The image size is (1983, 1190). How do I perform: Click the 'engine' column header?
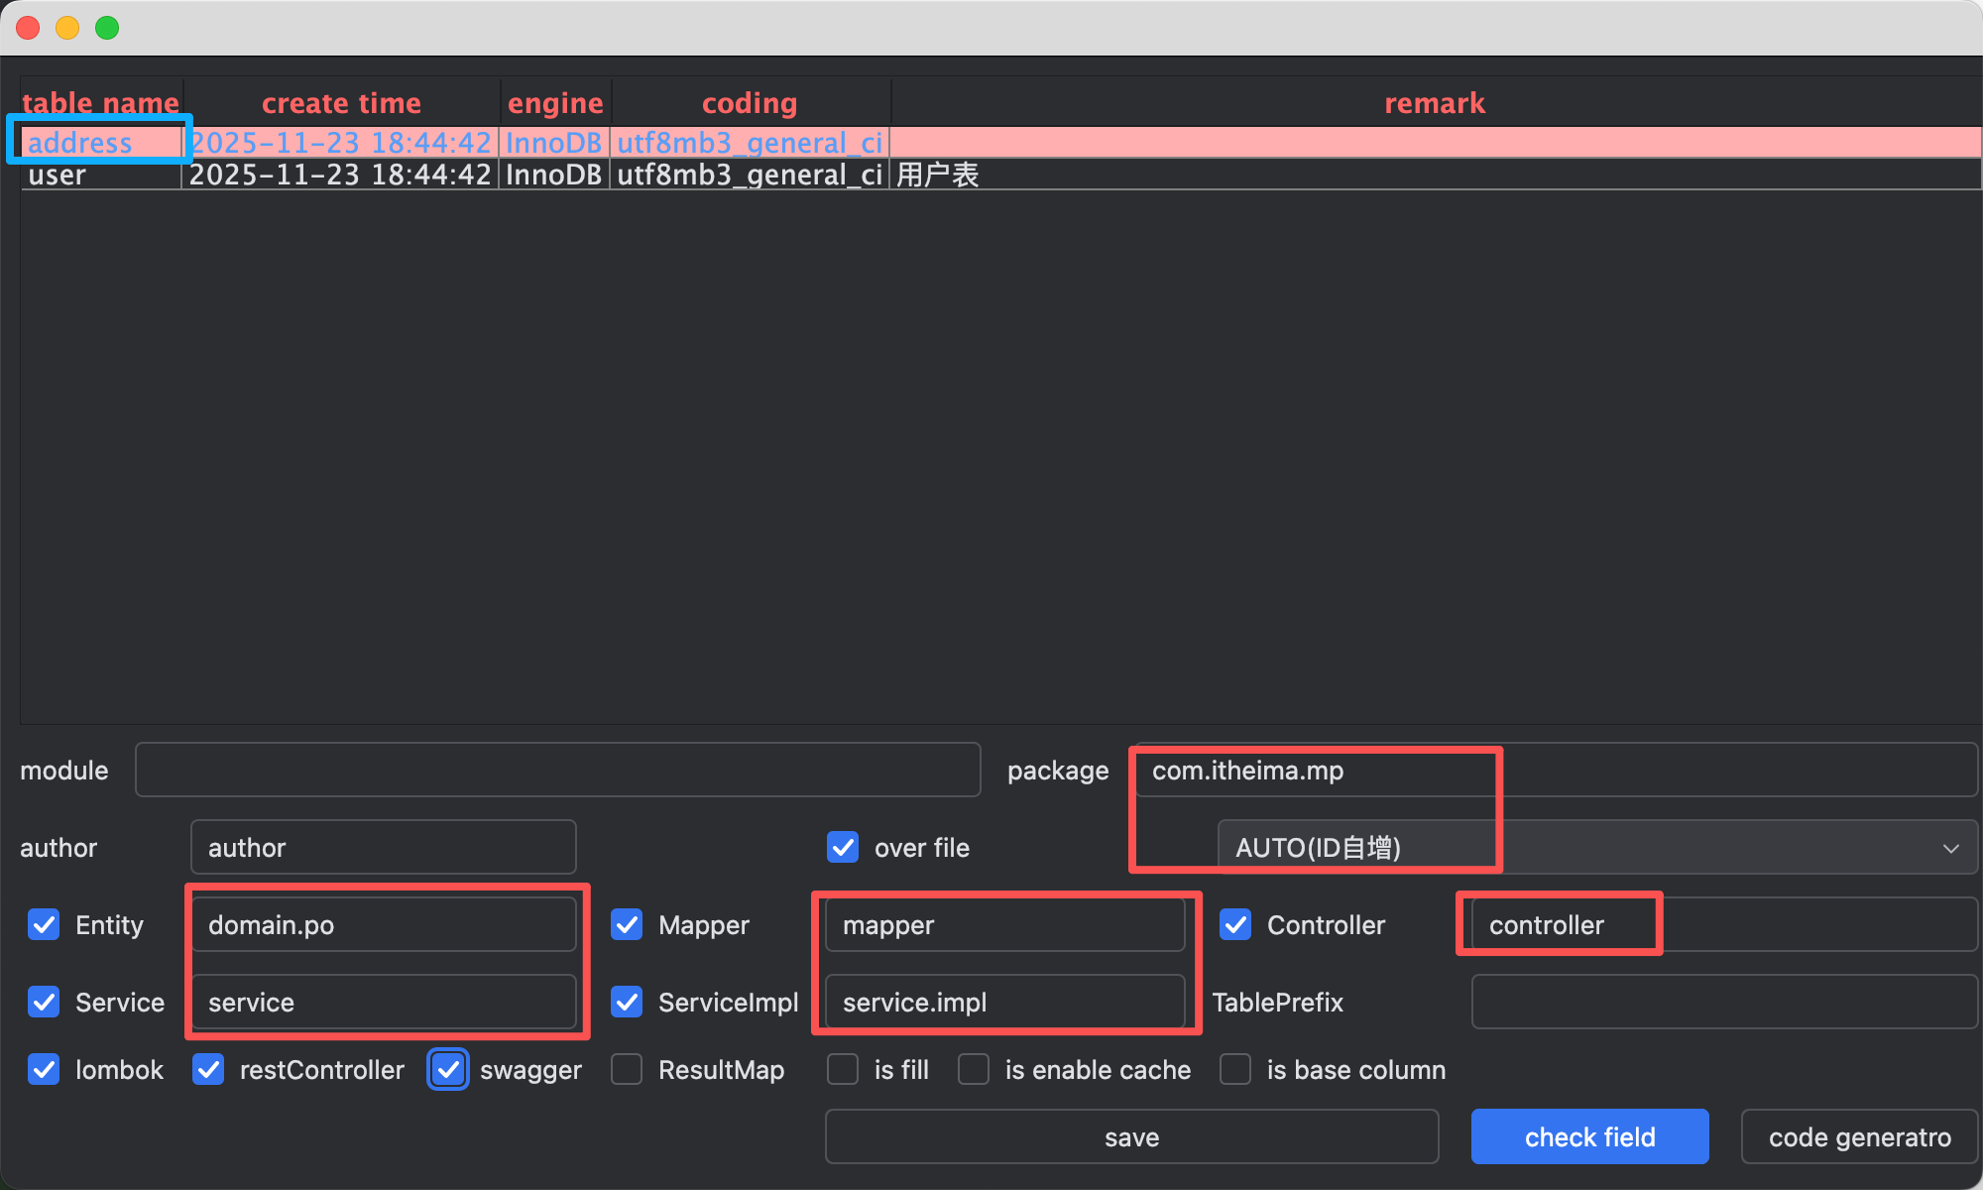coord(555,103)
